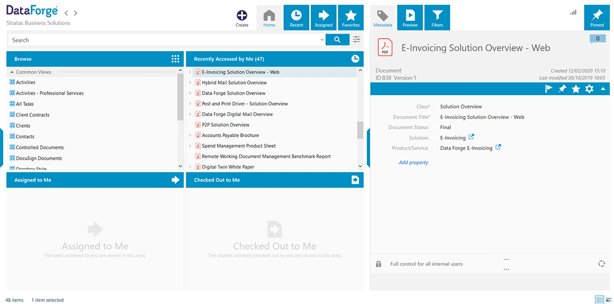The width and height of the screenshot is (614, 304).
Task: Pin the document using metadata pushpin icon
Action: pos(562,89)
